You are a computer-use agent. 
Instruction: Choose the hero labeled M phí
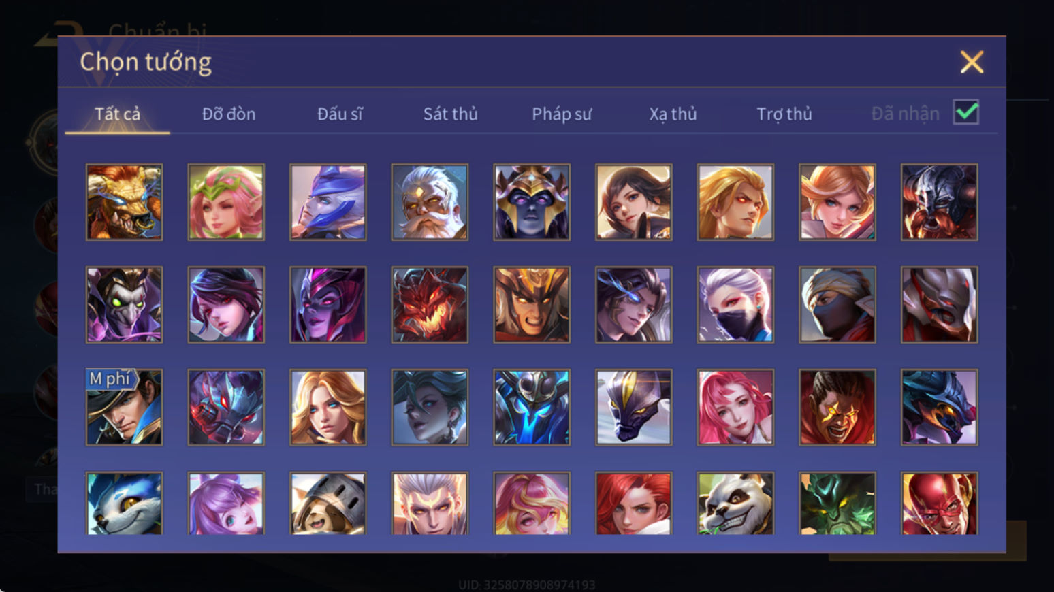[124, 408]
